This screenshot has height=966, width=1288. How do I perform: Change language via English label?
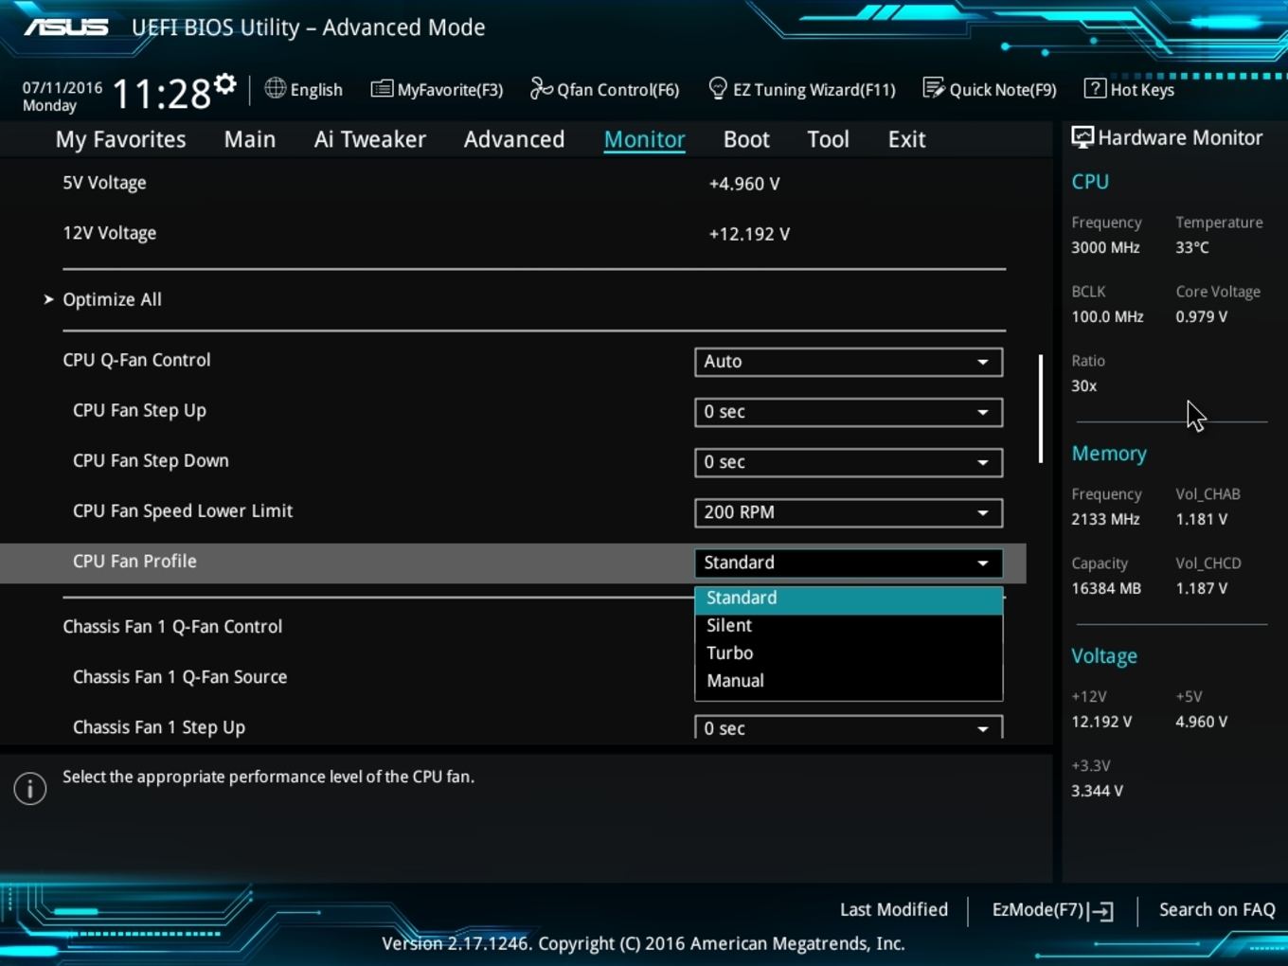pyautogui.click(x=316, y=90)
